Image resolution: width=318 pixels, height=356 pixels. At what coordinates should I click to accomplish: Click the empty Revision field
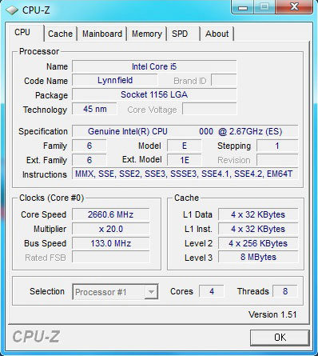pyautogui.click(x=277, y=160)
